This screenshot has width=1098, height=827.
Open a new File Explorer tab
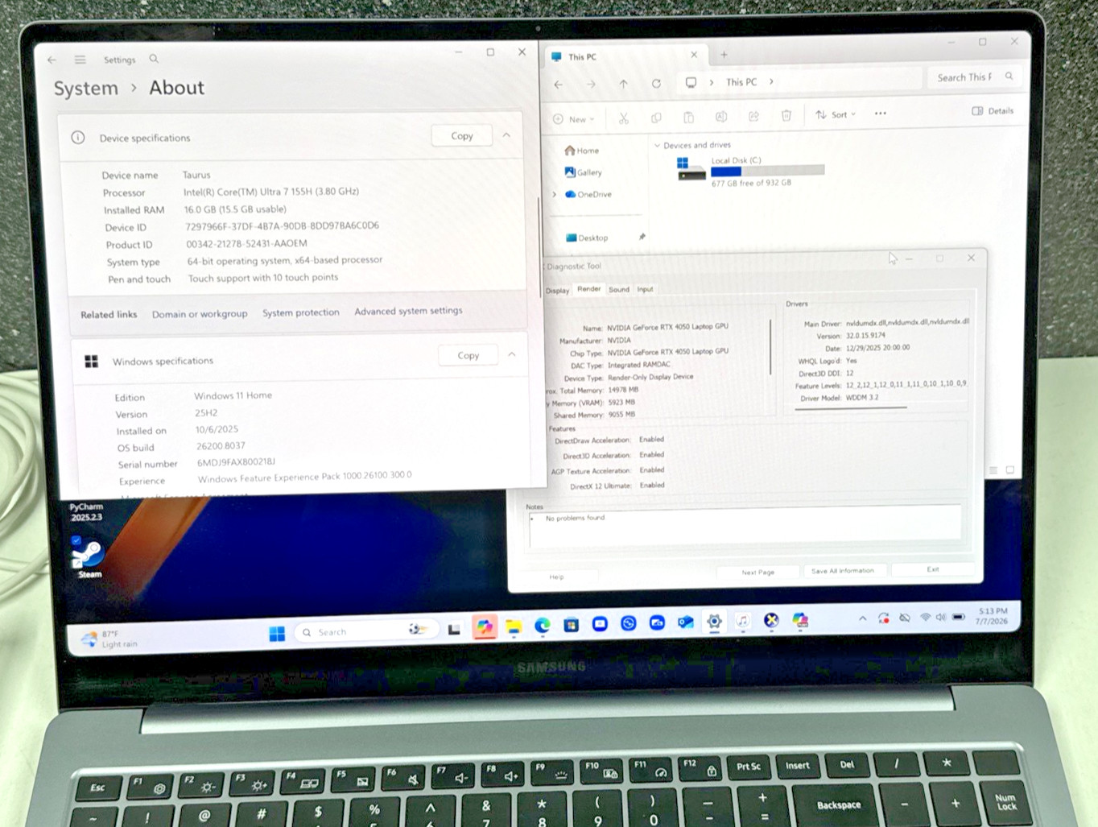pyautogui.click(x=724, y=55)
